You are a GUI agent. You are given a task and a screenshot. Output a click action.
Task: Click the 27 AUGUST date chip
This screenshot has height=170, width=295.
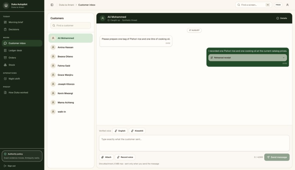point(194,30)
